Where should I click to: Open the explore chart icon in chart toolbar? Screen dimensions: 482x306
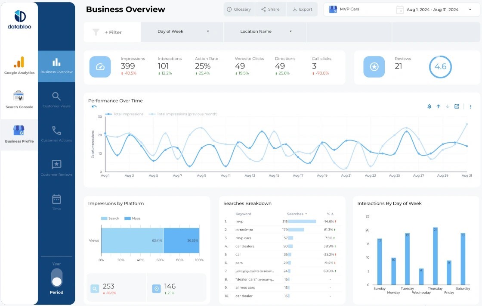(457, 106)
